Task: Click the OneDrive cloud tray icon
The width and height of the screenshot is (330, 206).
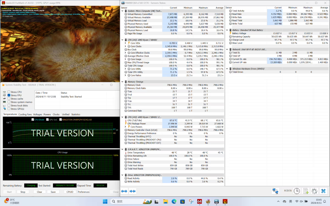Action: click(x=285, y=201)
